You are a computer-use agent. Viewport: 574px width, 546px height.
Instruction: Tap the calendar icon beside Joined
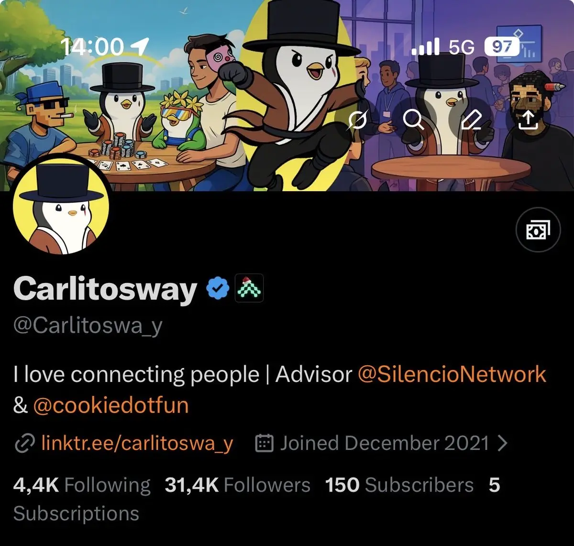[x=264, y=443]
